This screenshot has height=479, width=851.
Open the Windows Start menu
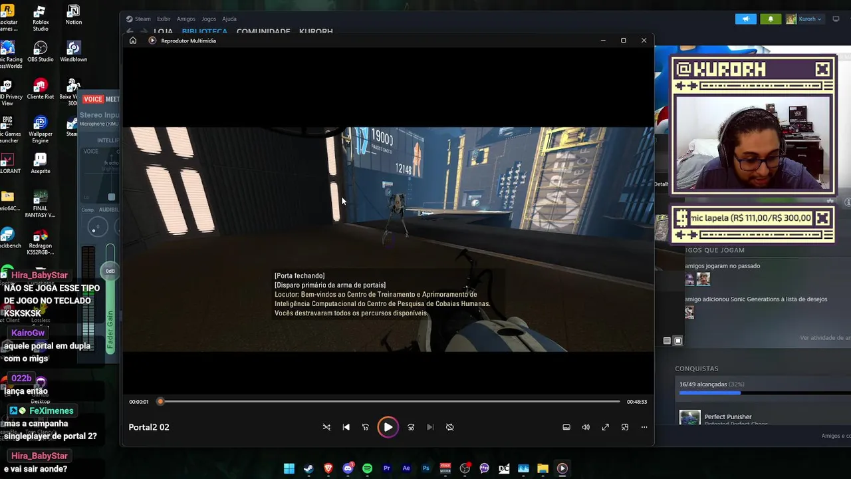289,468
